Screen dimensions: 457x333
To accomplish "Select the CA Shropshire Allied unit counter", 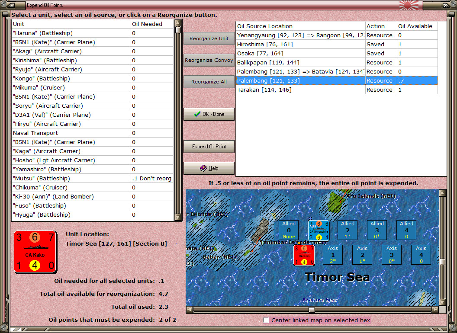I will click(x=319, y=231).
